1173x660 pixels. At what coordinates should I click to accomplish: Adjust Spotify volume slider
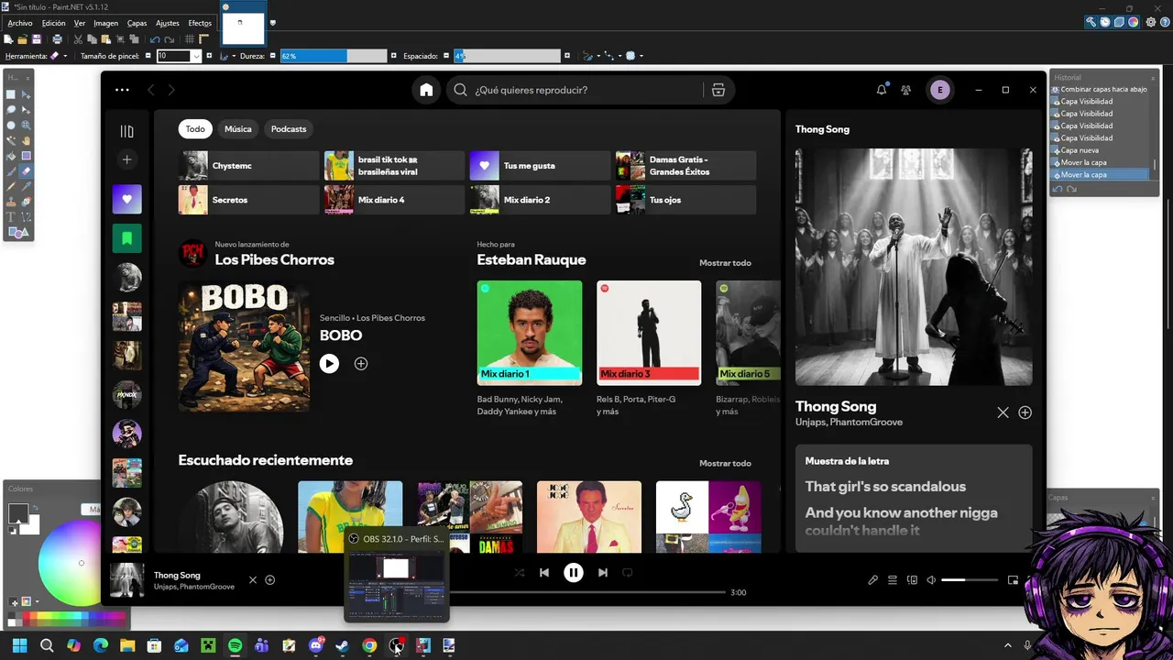tap(970, 579)
